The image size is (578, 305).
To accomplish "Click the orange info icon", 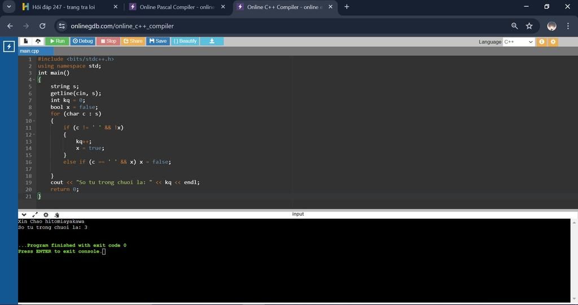I will 541,42.
